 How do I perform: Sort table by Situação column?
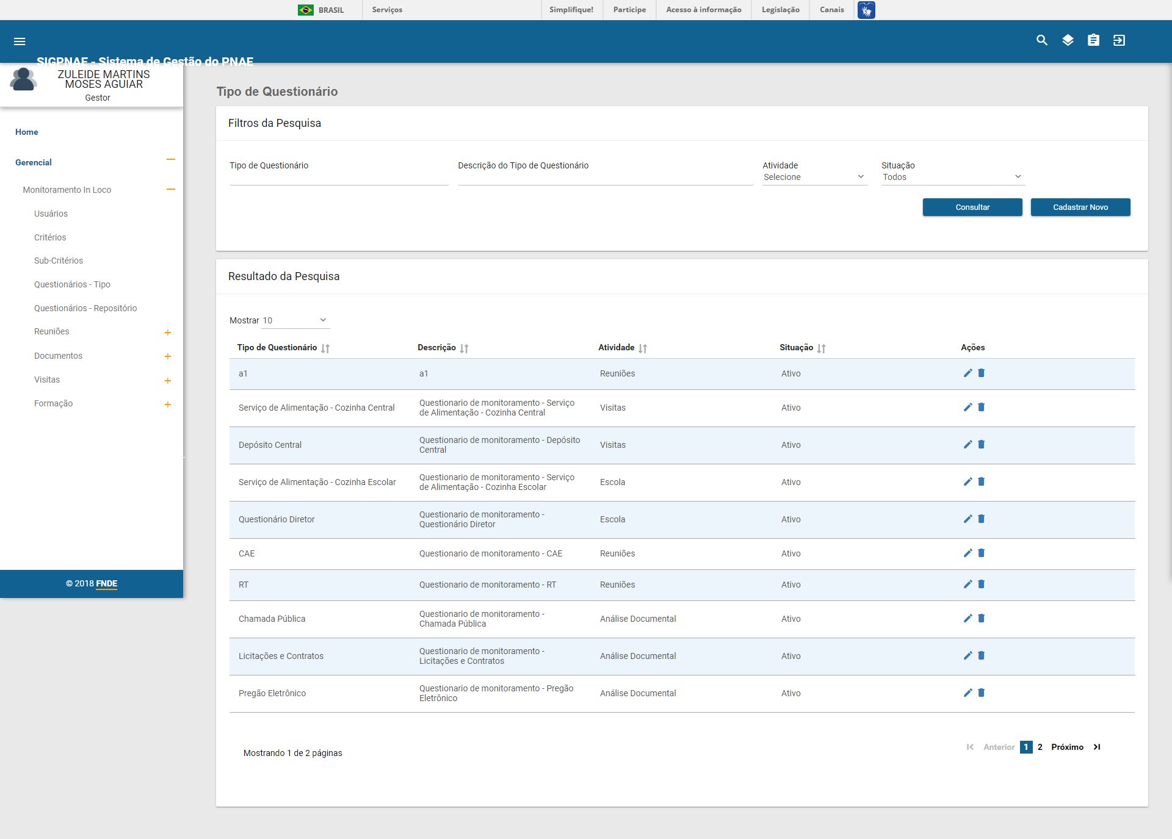tap(822, 348)
